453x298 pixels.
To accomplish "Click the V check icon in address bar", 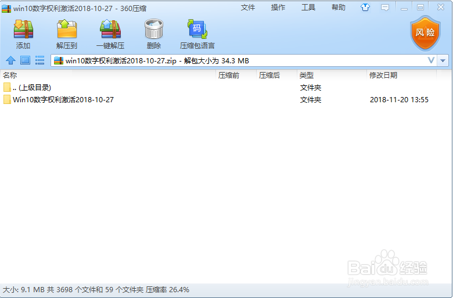I will click(431, 60).
